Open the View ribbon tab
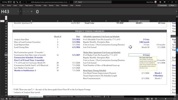 [57, 6]
